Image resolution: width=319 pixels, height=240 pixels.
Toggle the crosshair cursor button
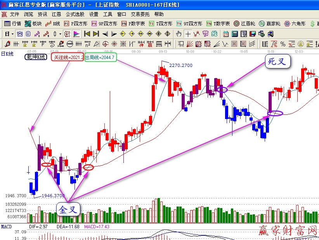(x=188, y=34)
